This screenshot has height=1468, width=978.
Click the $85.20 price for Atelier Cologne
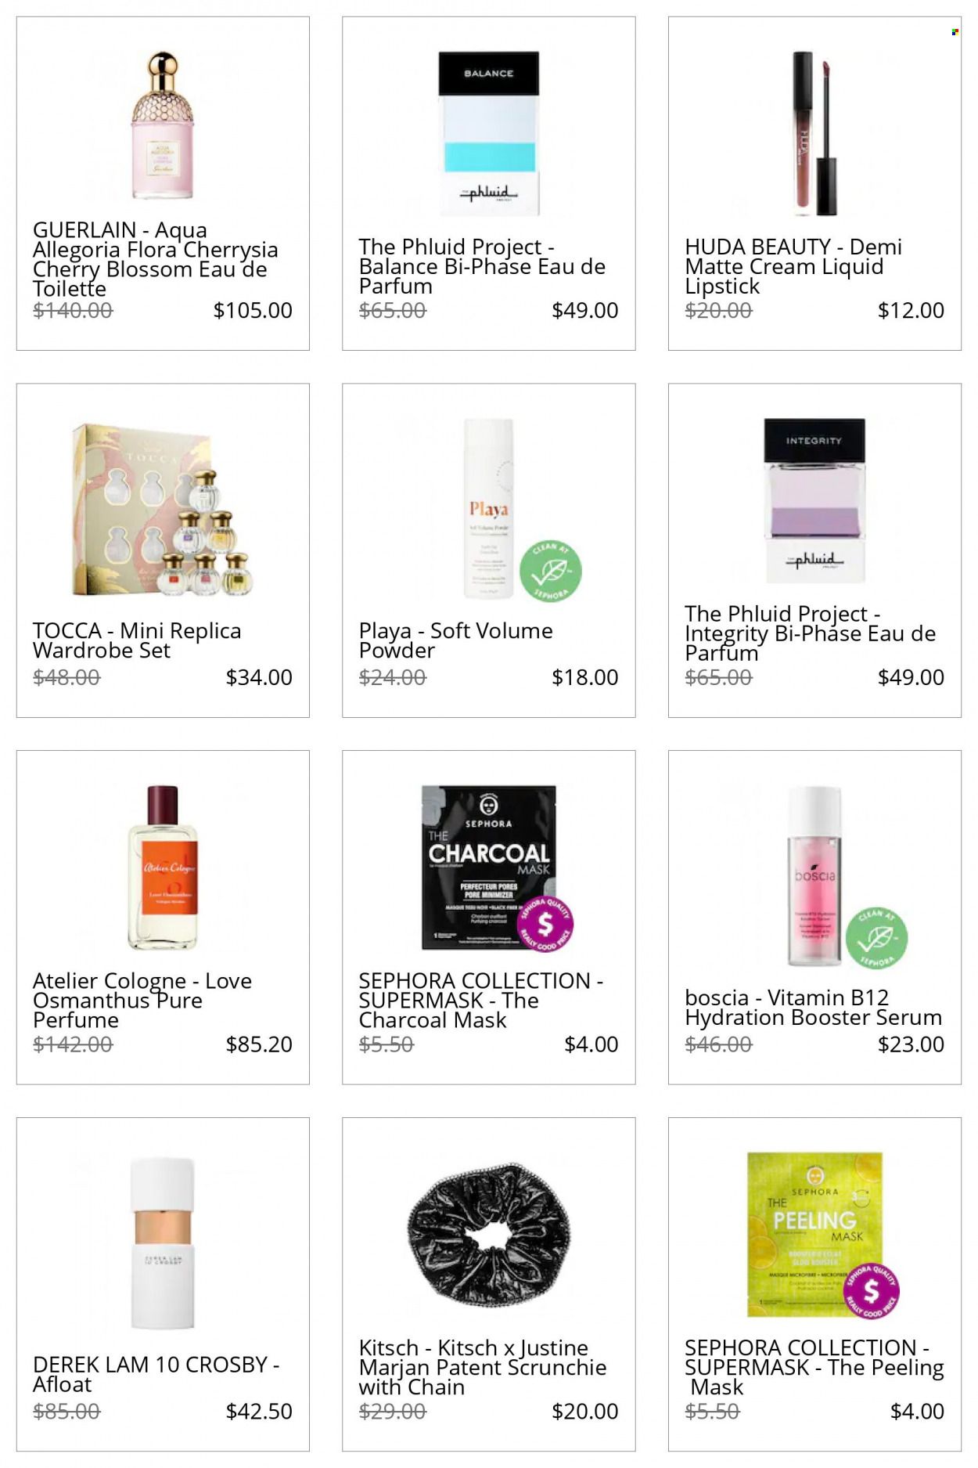pyautogui.click(x=259, y=1044)
